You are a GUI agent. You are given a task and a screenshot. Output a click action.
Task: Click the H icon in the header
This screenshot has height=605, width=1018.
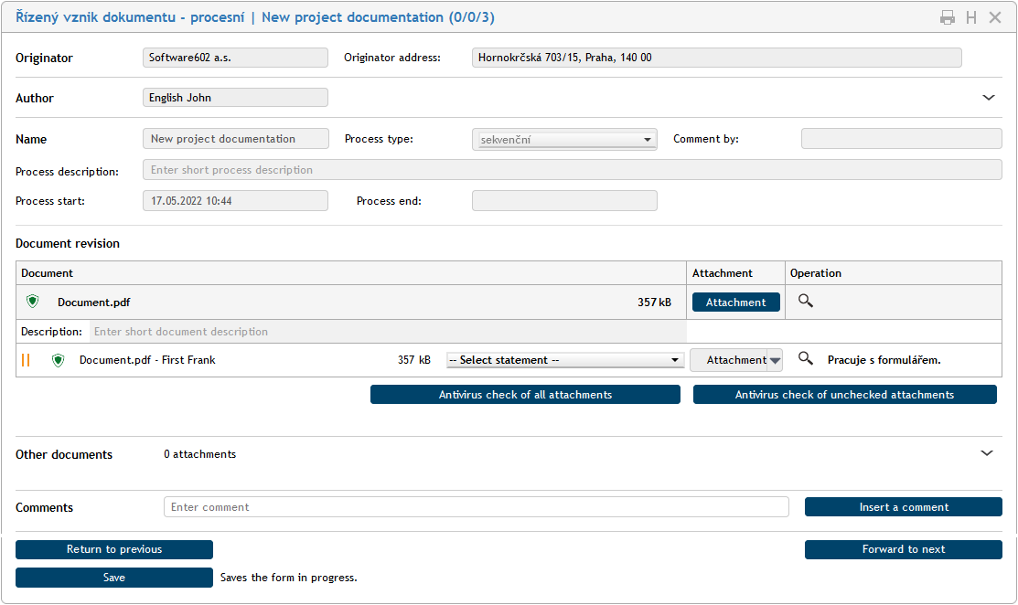click(x=971, y=17)
